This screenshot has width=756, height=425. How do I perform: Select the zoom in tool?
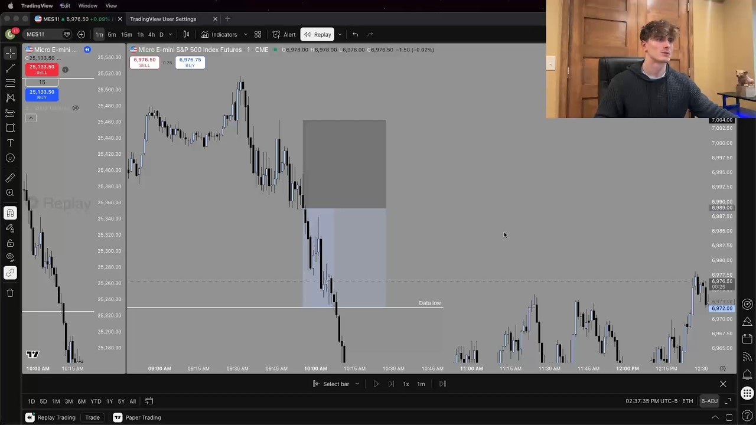click(x=10, y=193)
